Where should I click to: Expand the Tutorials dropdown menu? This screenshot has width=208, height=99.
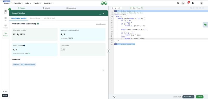tap(18, 3)
